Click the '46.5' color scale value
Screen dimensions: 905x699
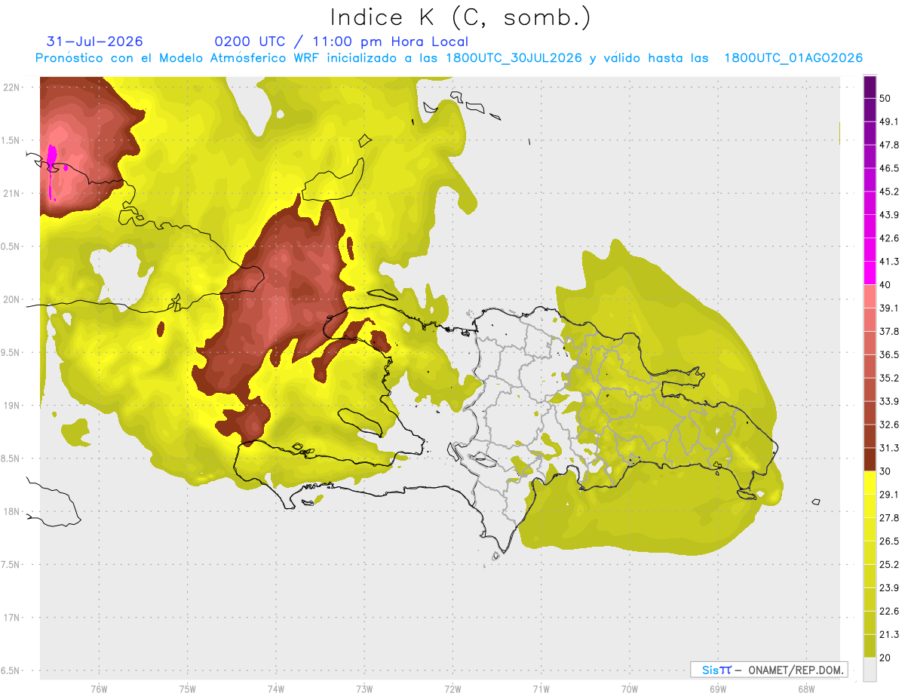coord(889,167)
